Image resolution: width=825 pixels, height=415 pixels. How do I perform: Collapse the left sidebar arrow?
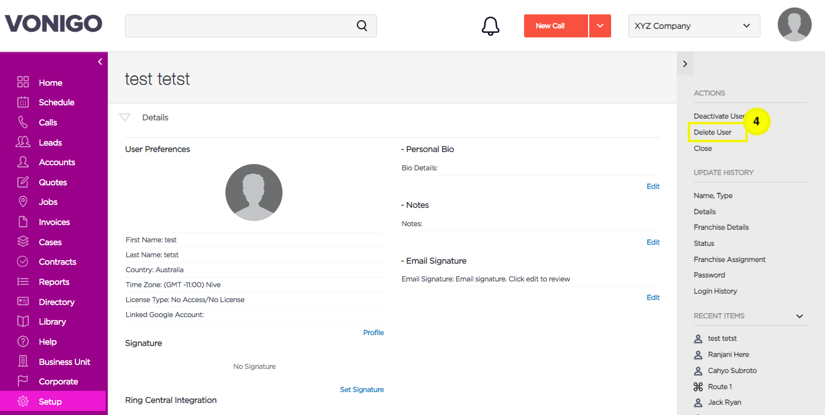click(x=100, y=62)
